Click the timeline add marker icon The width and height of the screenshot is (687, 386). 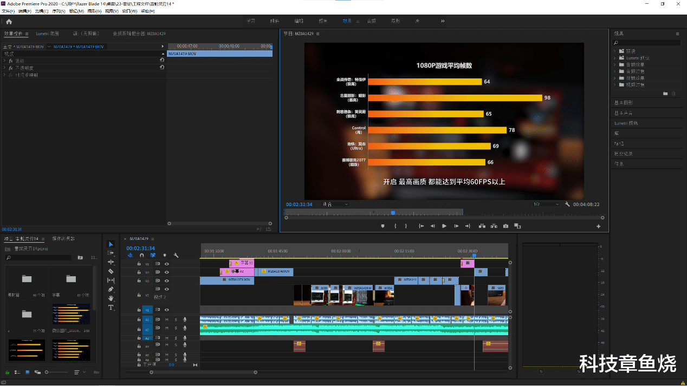coord(164,255)
